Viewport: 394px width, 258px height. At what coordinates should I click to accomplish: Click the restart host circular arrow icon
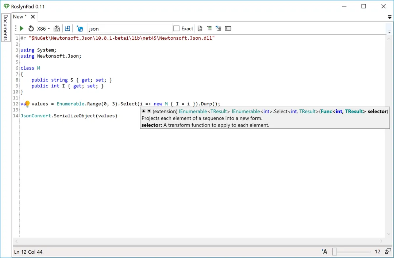click(31, 29)
